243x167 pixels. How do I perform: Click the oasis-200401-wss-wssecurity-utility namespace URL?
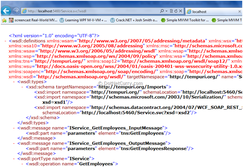139,66
